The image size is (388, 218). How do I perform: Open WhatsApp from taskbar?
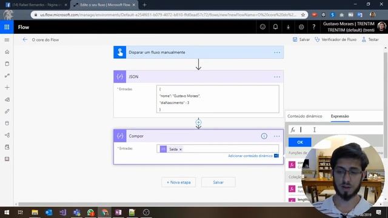(90, 213)
